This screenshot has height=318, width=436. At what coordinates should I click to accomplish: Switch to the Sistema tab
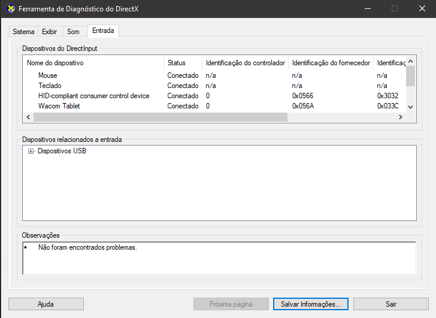coord(23,32)
